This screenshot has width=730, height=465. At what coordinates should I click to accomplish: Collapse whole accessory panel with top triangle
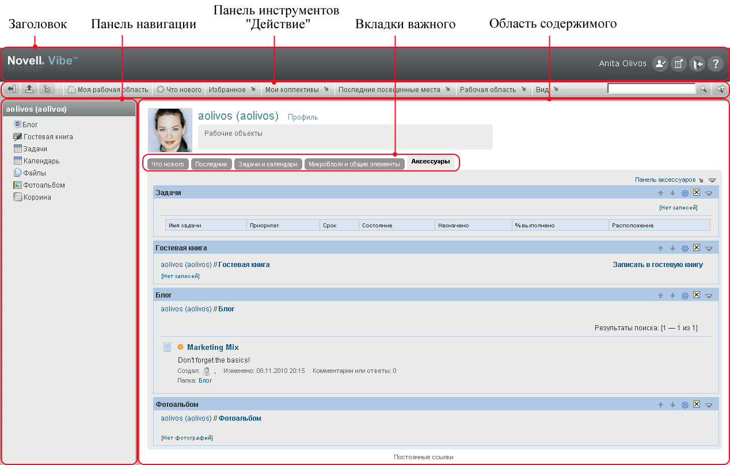click(712, 180)
